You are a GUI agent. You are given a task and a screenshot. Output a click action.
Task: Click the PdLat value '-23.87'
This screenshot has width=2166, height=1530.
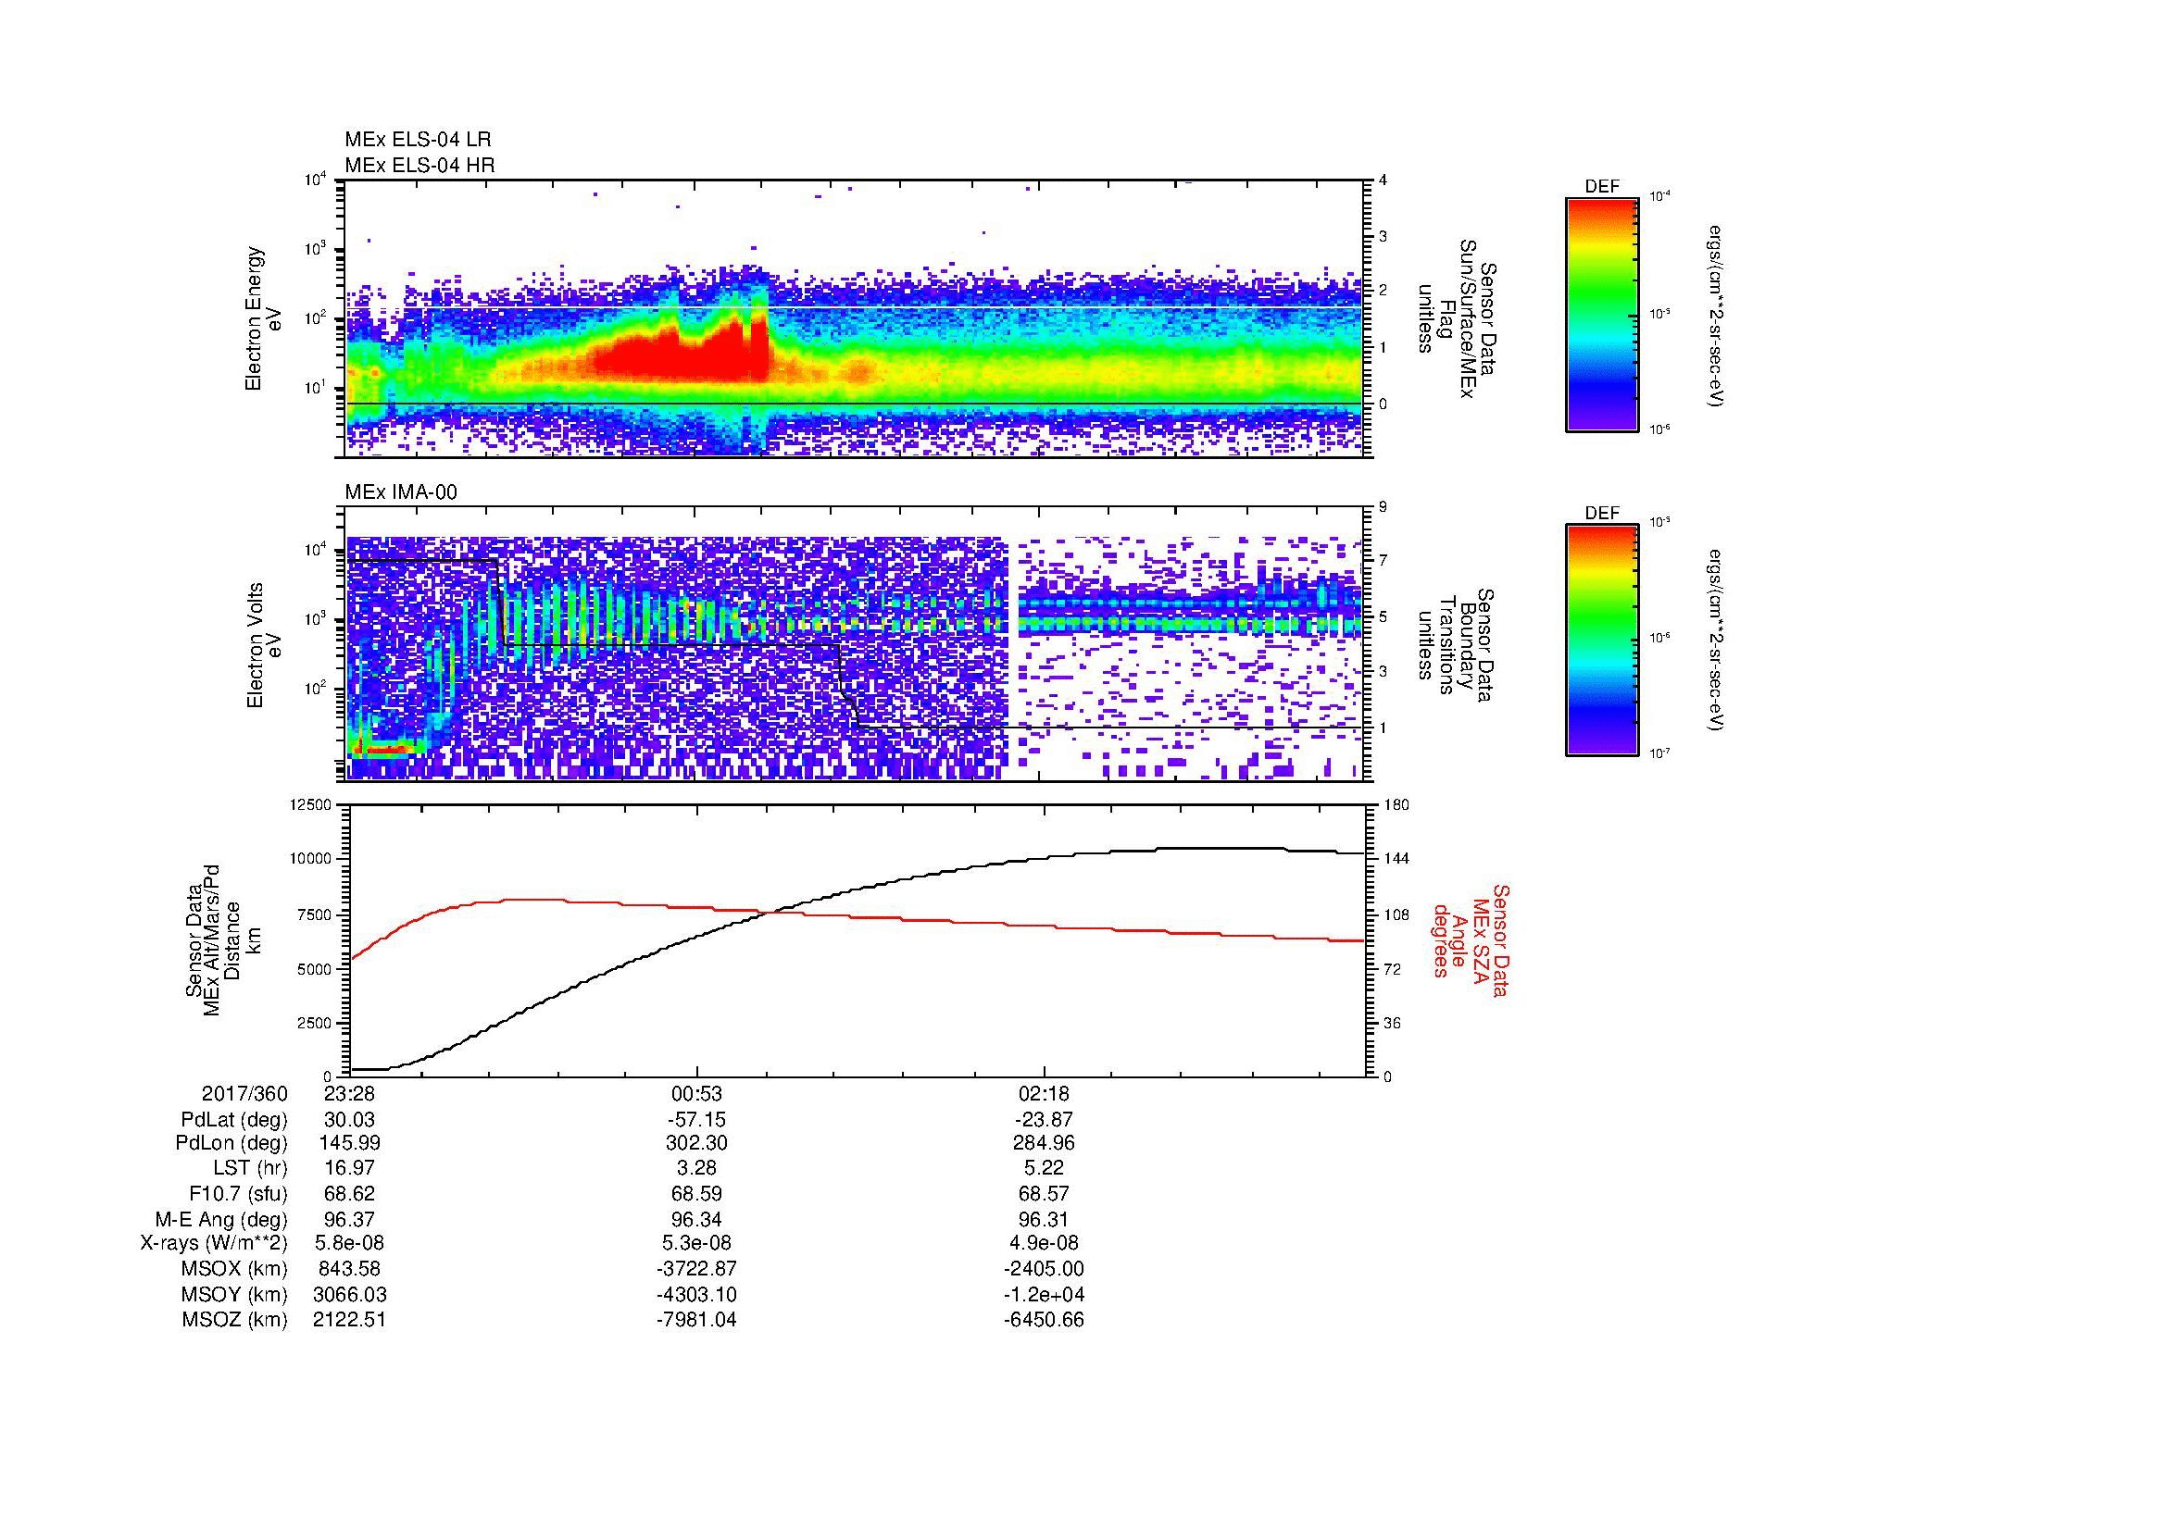tap(1044, 1120)
